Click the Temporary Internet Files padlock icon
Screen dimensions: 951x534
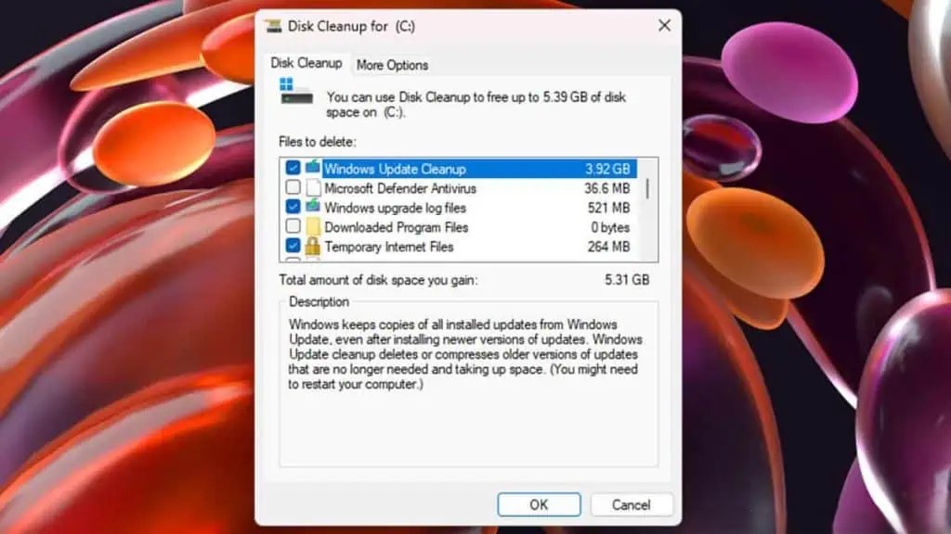(x=312, y=246)
